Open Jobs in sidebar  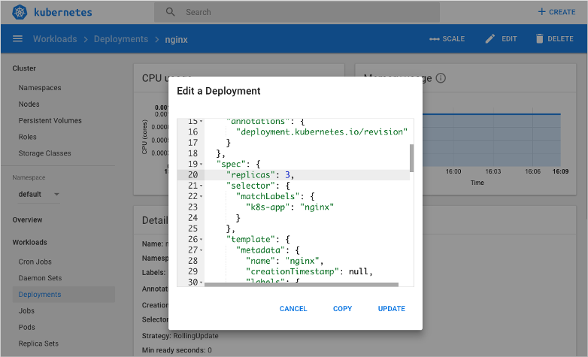tap(26, 311)
